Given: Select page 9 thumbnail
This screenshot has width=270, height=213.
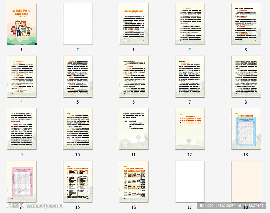Looking at the screenshot, I should click(x=22, y=129).
